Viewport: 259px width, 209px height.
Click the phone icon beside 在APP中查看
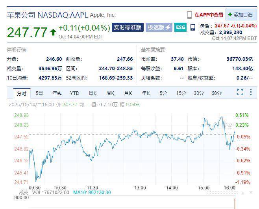pos(190,15)
